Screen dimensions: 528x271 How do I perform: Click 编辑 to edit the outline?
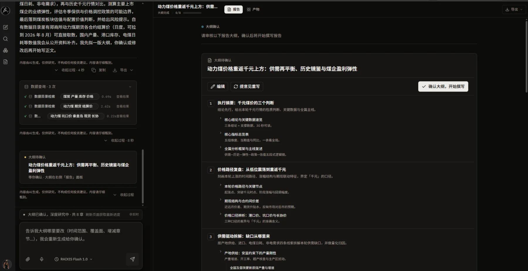(x=218, y=87)
